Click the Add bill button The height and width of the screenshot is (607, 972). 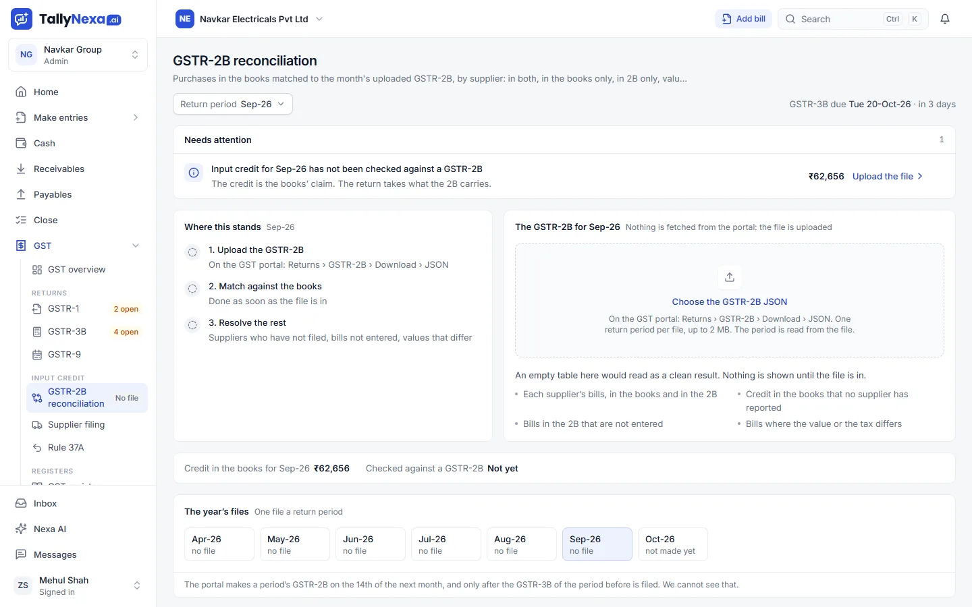743,19
